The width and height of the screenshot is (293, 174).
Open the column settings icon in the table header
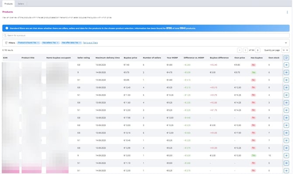[x=286, y=58]
